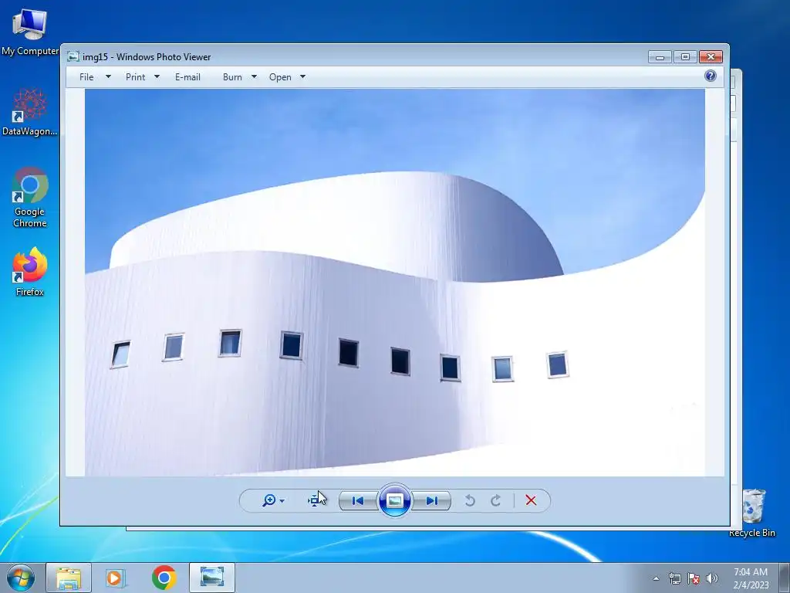Click the Photo Viewer title bar icon

tap(73, 56)
